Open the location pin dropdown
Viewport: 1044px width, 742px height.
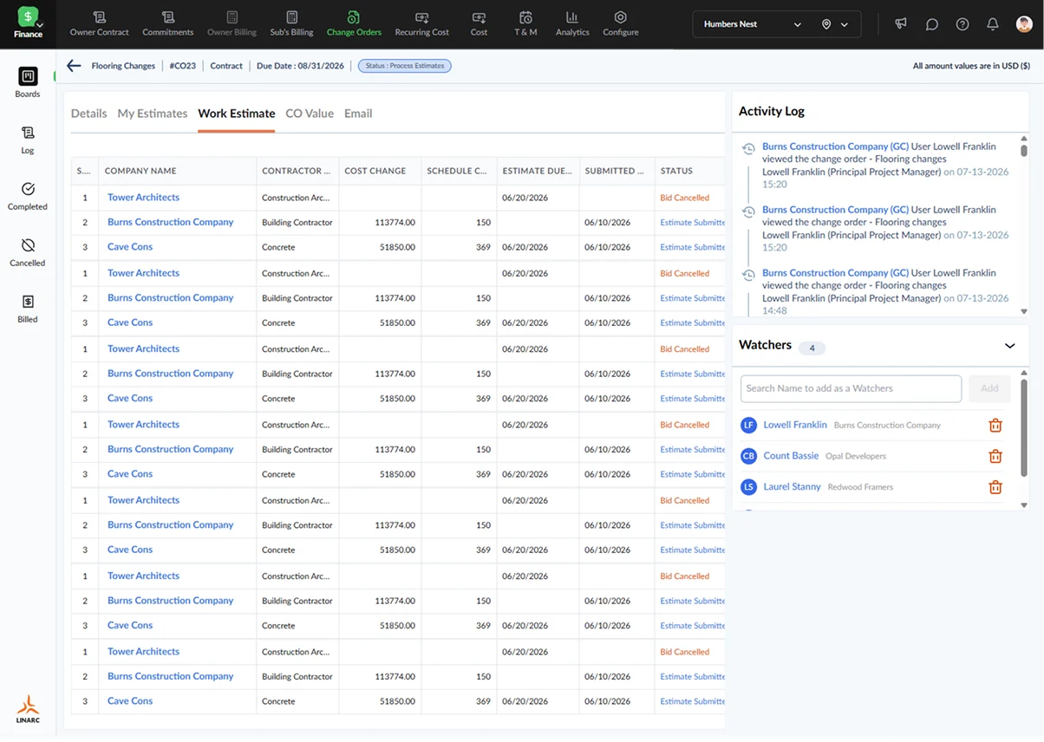(x=835, y=24)
